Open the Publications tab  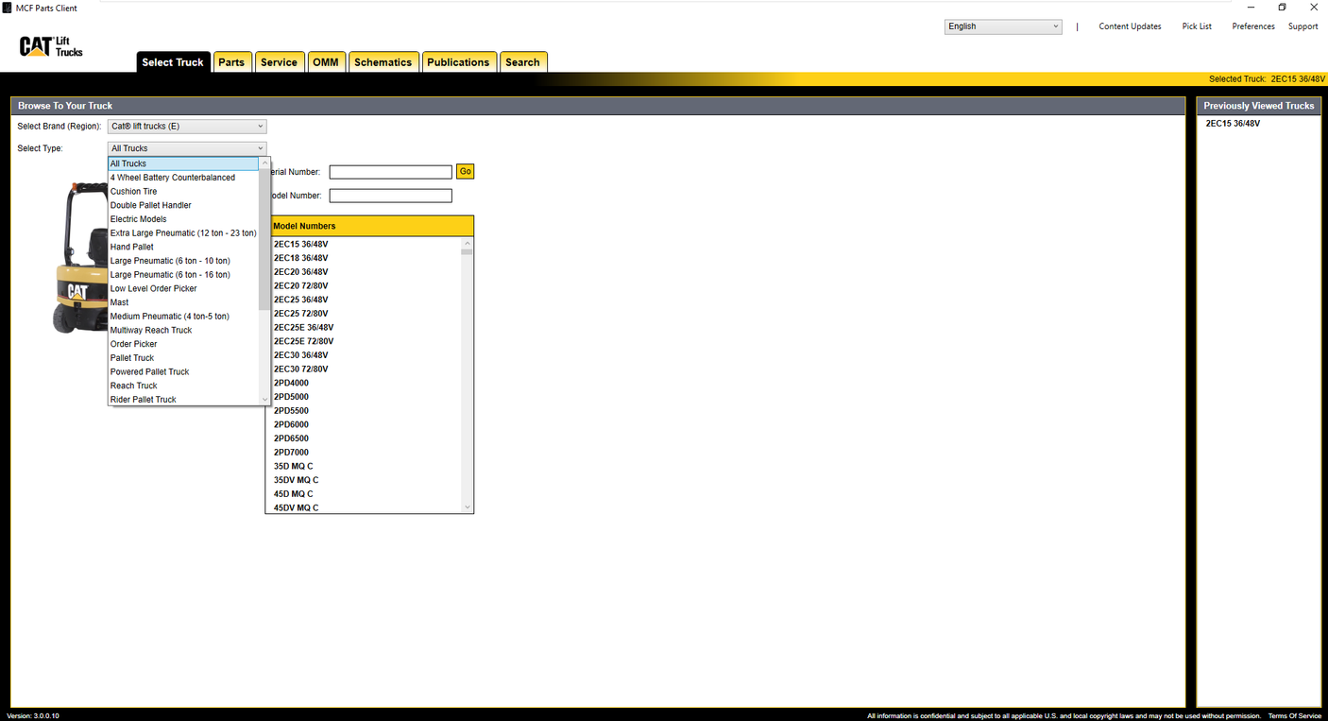pos(459,61)
